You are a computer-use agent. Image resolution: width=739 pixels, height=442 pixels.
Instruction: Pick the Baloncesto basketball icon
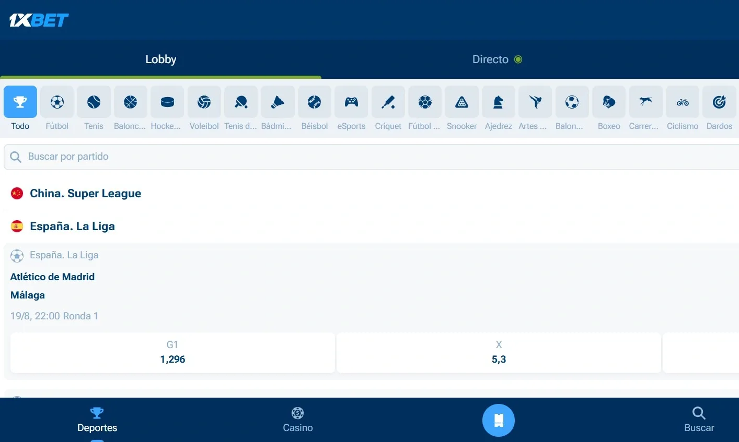pos(131,102)
